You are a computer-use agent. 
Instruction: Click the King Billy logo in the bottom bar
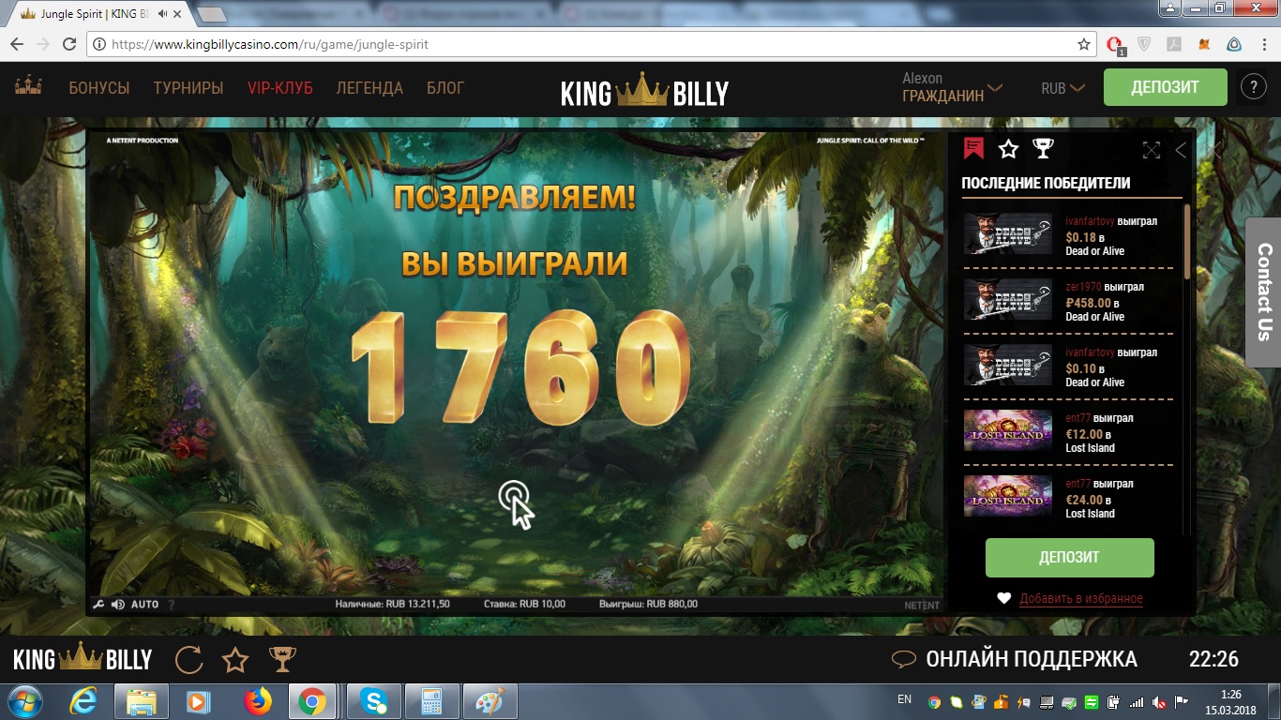tap(83, 659)
